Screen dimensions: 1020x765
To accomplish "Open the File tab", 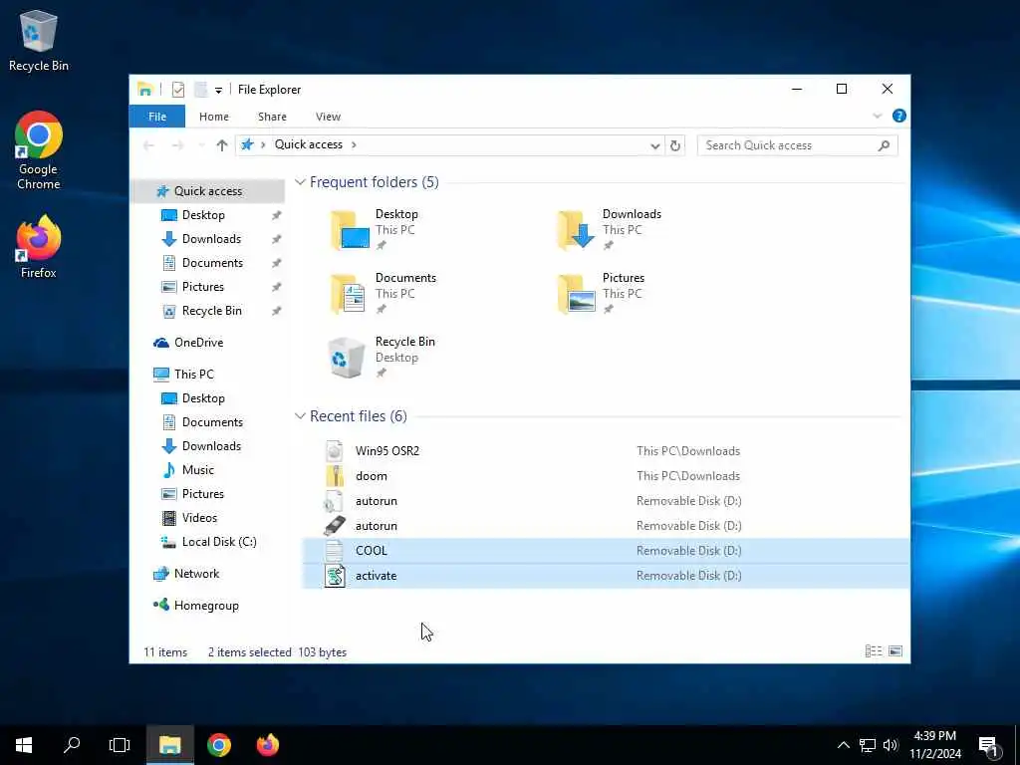I will click(157, 117).
